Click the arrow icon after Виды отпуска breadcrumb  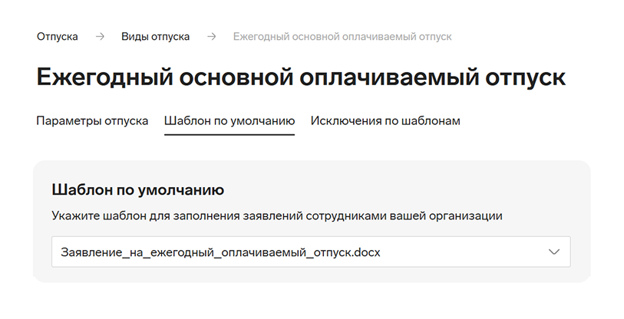[212, 37]
